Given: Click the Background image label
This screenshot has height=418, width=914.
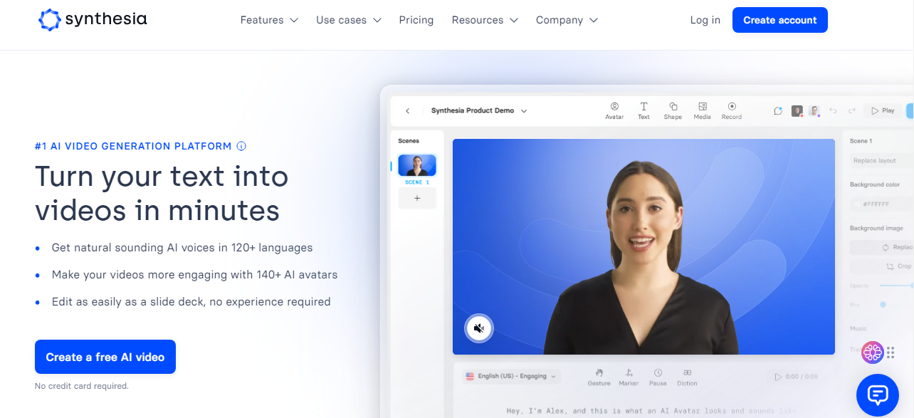Looking at the screenshot, I should click(x=876, y=228).
